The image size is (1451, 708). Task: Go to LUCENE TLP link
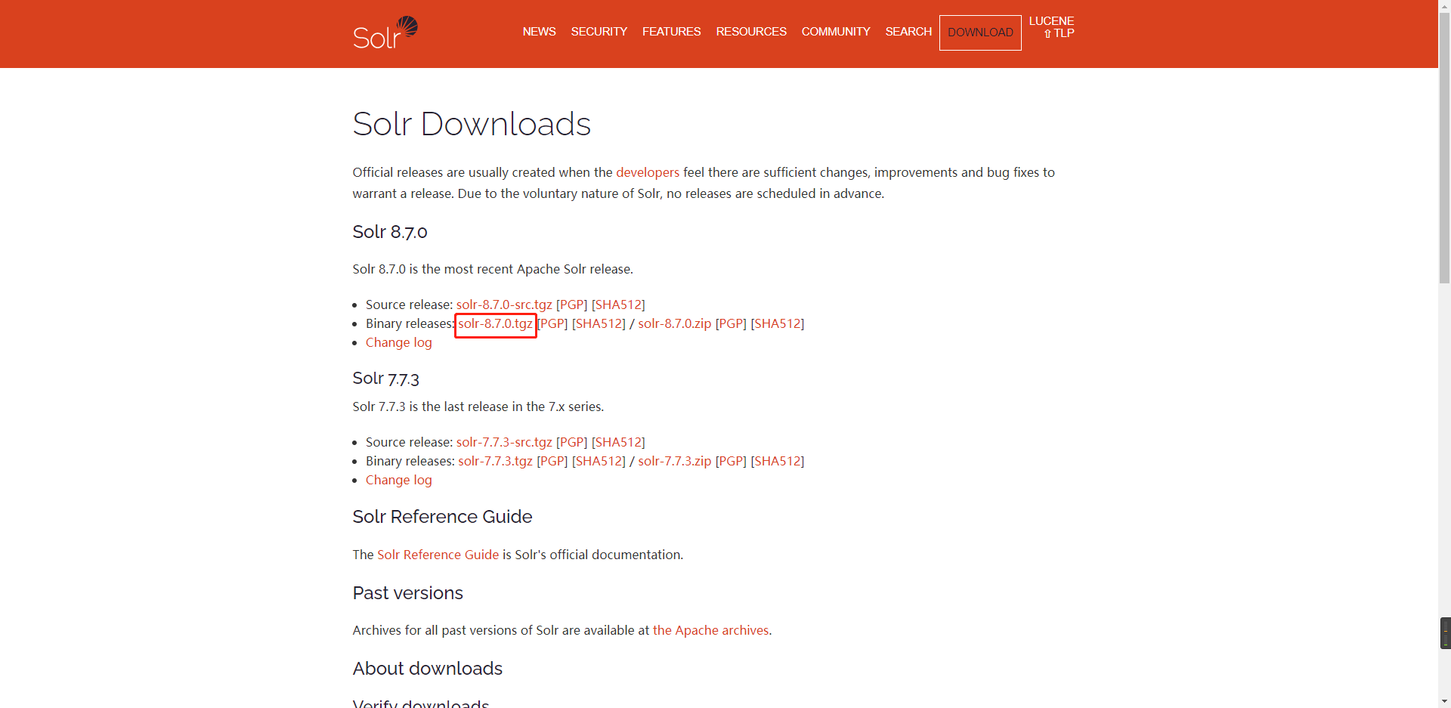point(1051,27)
